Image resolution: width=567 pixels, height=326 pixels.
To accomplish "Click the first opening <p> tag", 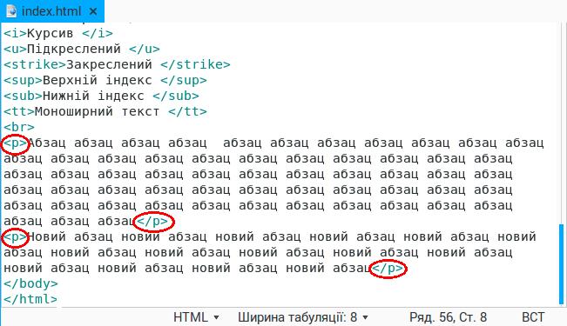I will point(15,143).
